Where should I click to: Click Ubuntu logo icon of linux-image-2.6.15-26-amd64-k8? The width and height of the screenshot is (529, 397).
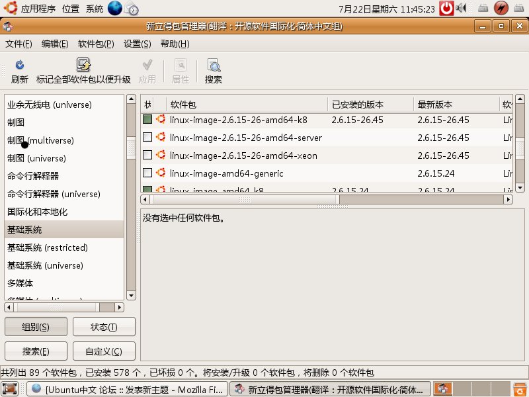pyautogui.click(x=161, y=119)
